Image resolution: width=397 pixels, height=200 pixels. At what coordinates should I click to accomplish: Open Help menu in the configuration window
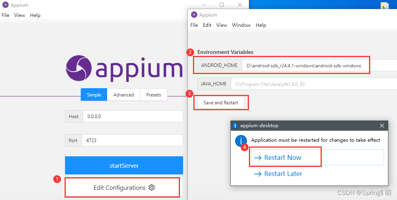tap(261, 25)
